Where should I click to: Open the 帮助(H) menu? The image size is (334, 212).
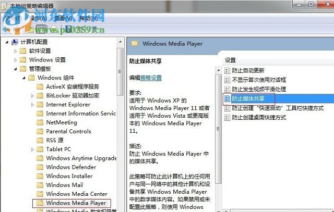(88, 18)
